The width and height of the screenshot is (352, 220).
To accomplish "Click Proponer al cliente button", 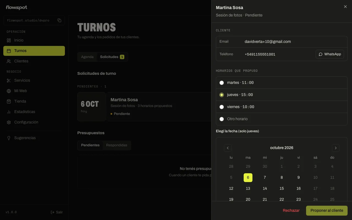I will (x=327, y=211).
